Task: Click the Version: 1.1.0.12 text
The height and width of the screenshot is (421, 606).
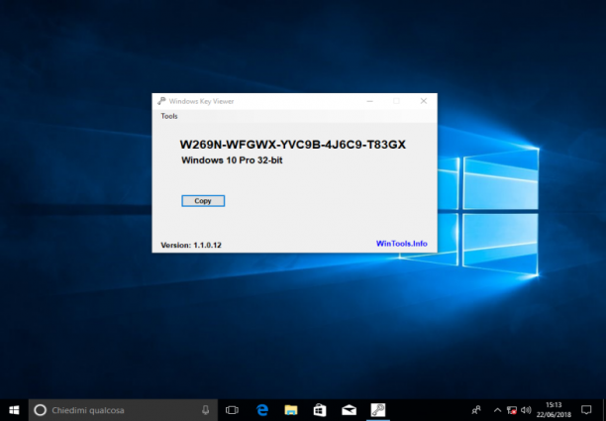Action: (x=191, y=245)
